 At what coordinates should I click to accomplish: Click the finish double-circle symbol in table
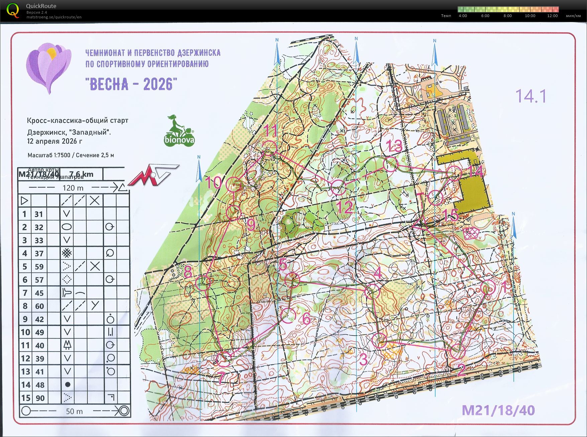pyautogui.click(x=124, y=411)
